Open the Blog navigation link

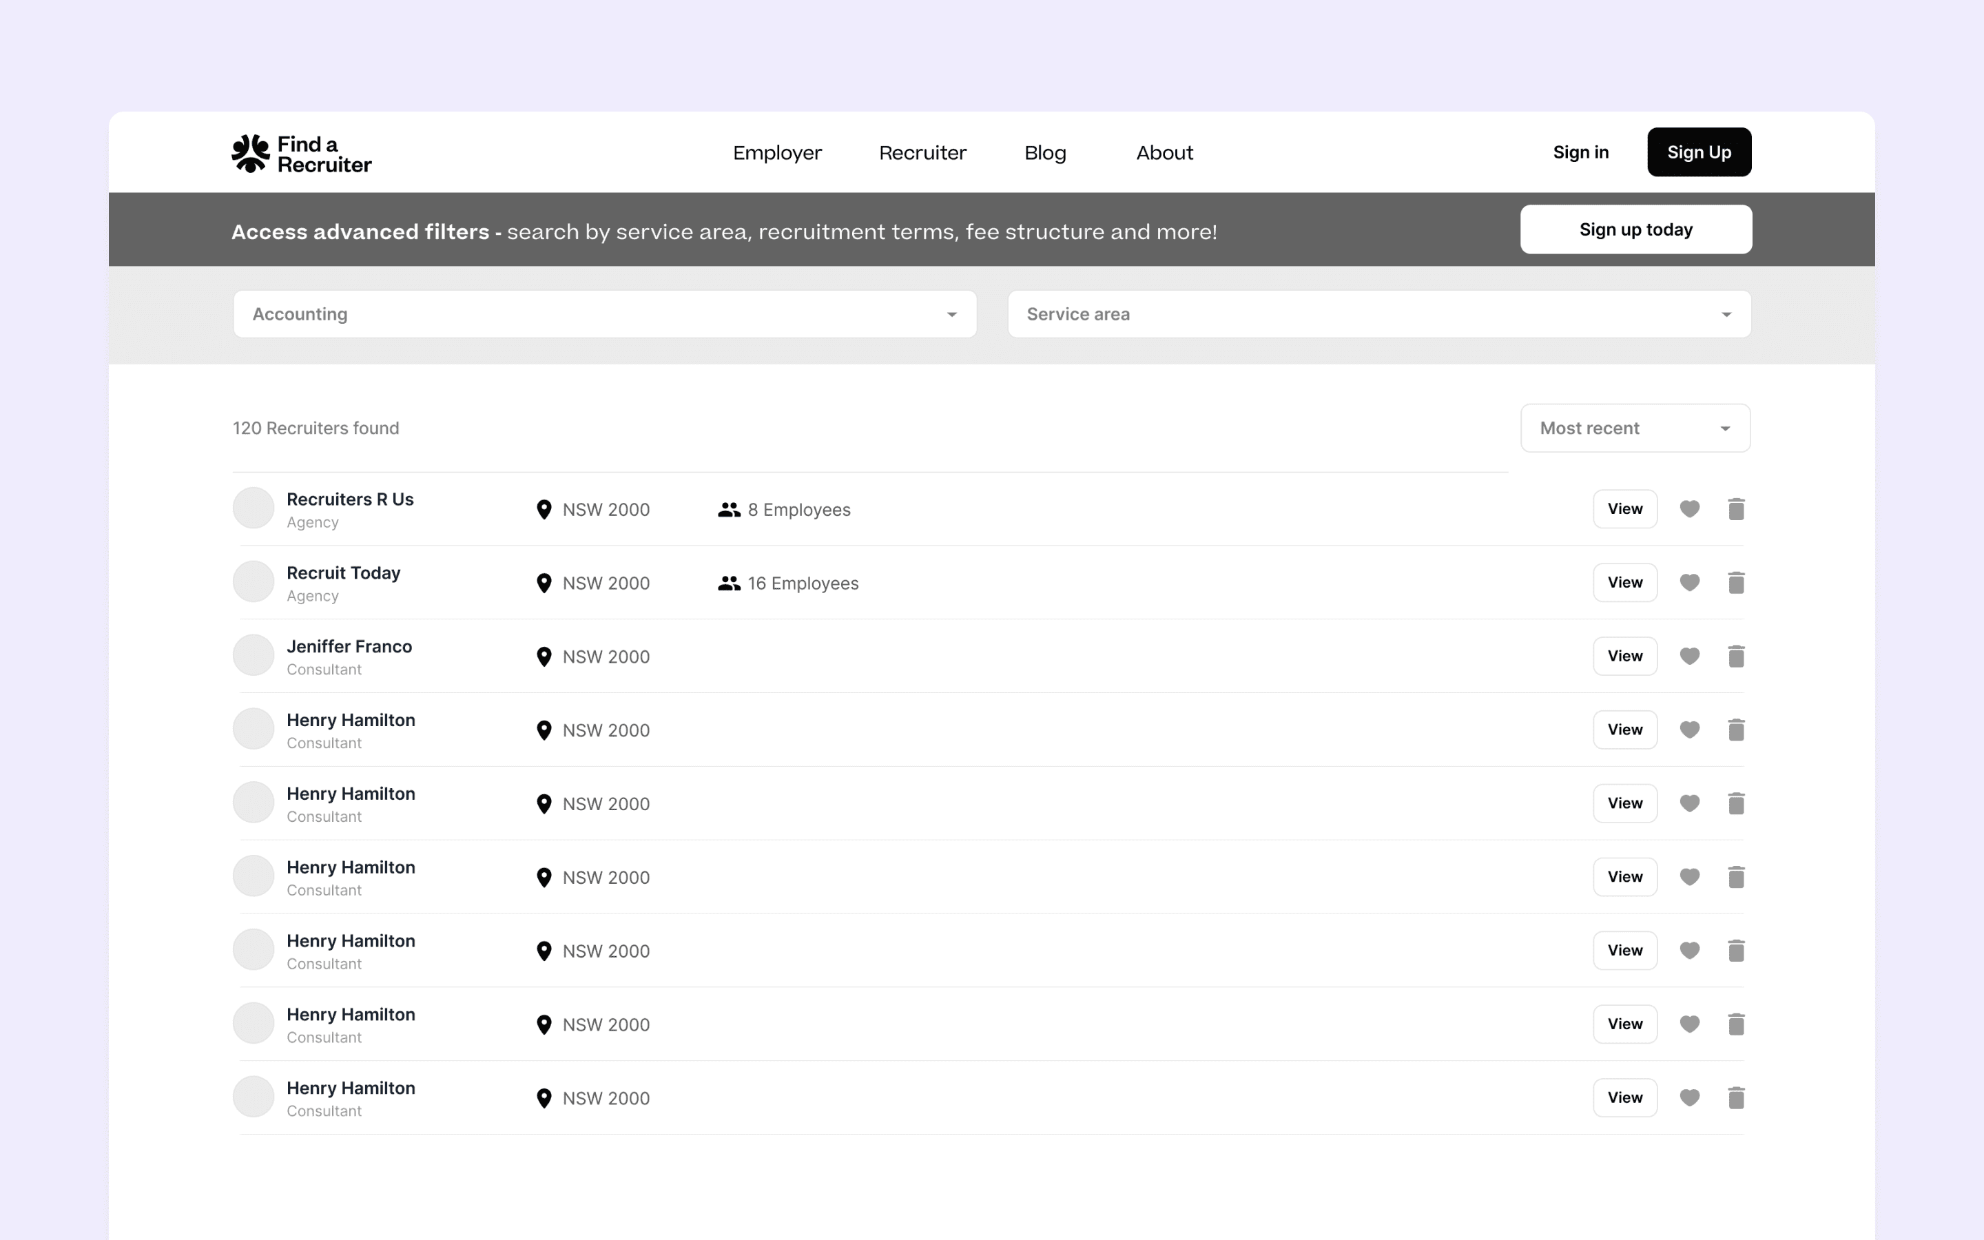[x=1044, y=152]
